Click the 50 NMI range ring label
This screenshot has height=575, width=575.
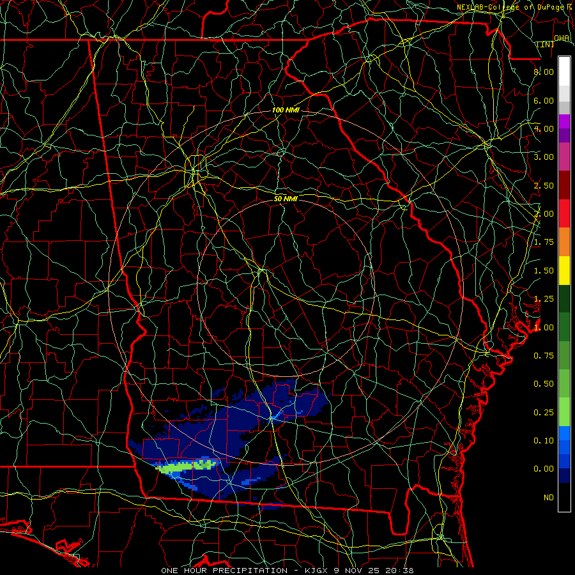click(286, 199)
